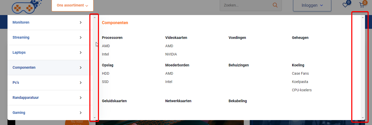Click scroll-up arrow of left menu scrollbar
The width and height of the screenshot is (372, 125).
tap(95, 18)
